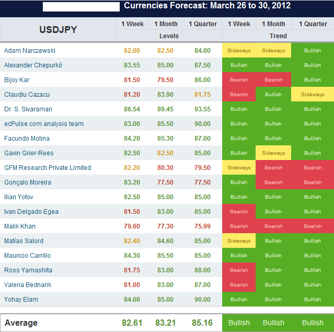Viewport: 334px width, 332px height.
Task: Click the Ross Yamashita name link
Action: click(x=28, y=270)
